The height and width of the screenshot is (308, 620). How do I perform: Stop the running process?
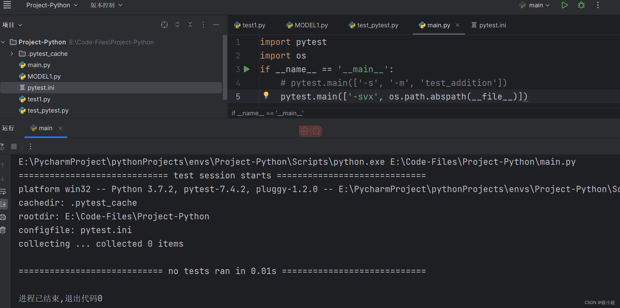tap(14, 147)
